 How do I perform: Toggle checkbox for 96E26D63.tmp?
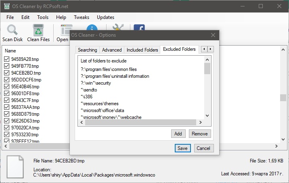[6, 121]
